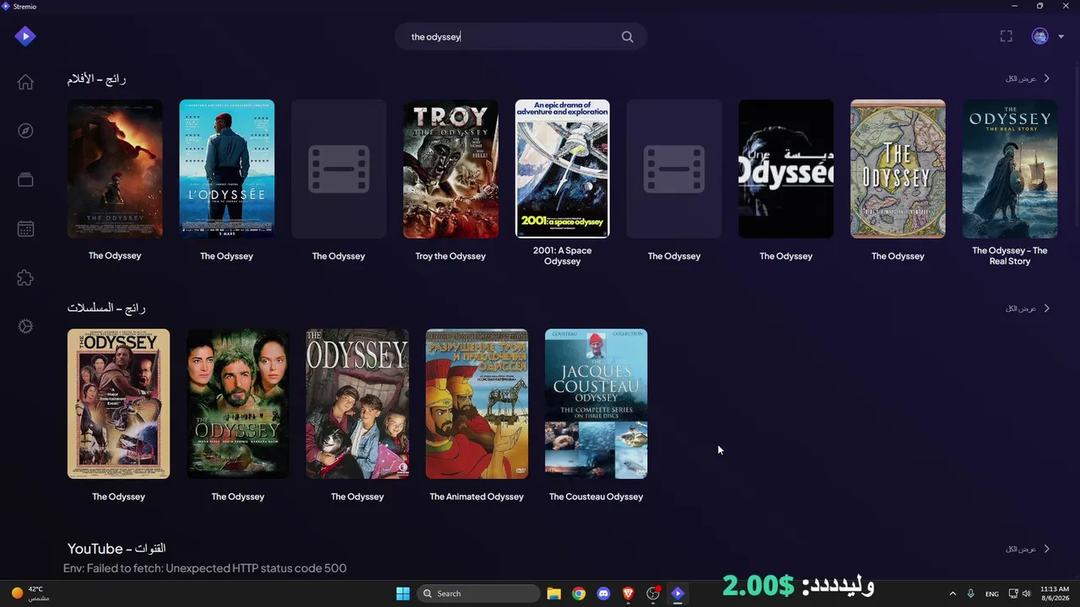This screenshot has height=607, width=1080.
Task: Click the "رائج – الأفلام" section heading
Action: [x=97, y=78]
